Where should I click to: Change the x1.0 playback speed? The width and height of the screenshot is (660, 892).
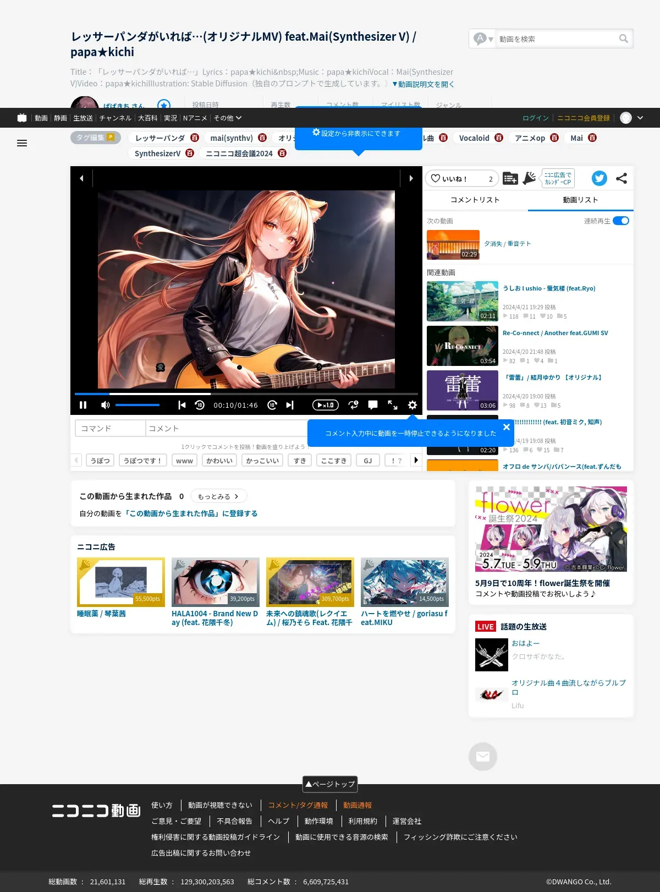(326, 405)
